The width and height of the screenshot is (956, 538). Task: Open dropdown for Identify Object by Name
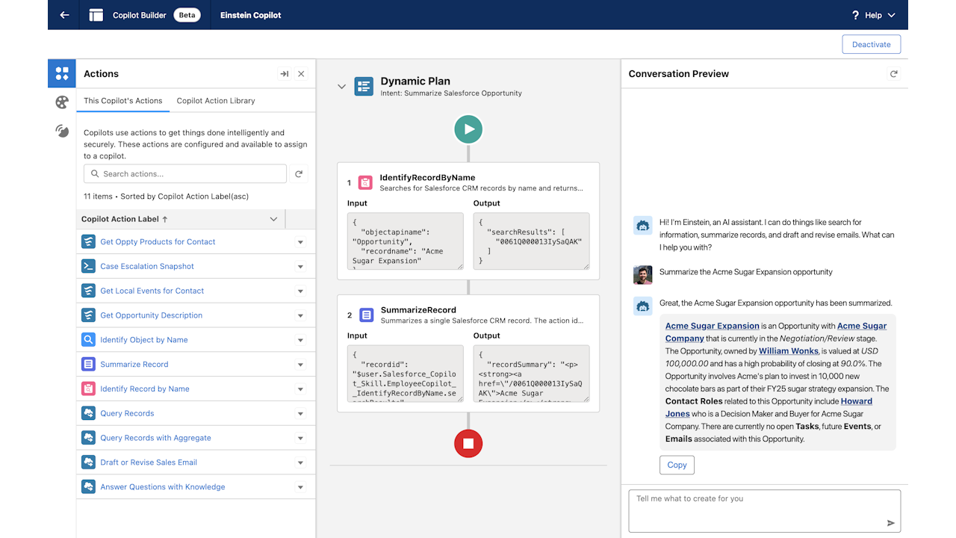[x=300, y=340]
